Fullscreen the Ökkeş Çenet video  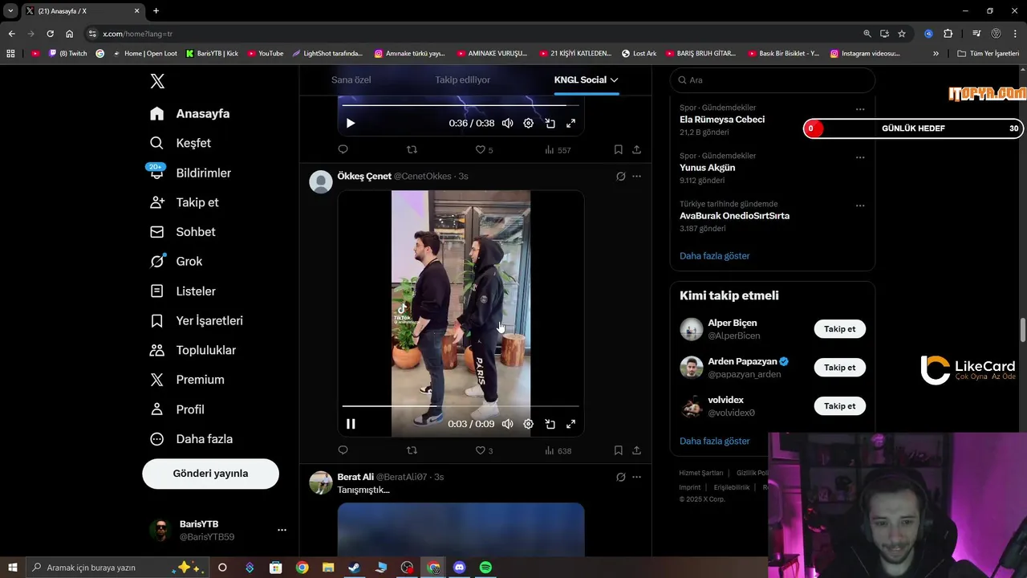point(570,424)
